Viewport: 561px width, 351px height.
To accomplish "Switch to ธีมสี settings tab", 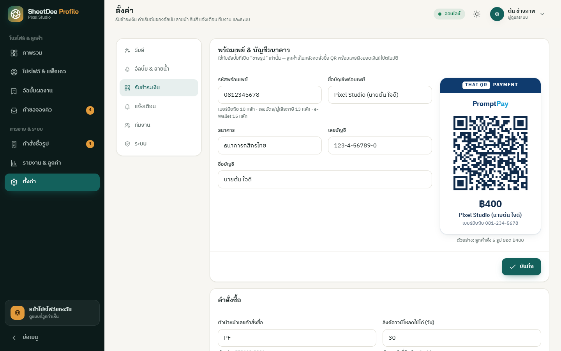I will point(159,50).
